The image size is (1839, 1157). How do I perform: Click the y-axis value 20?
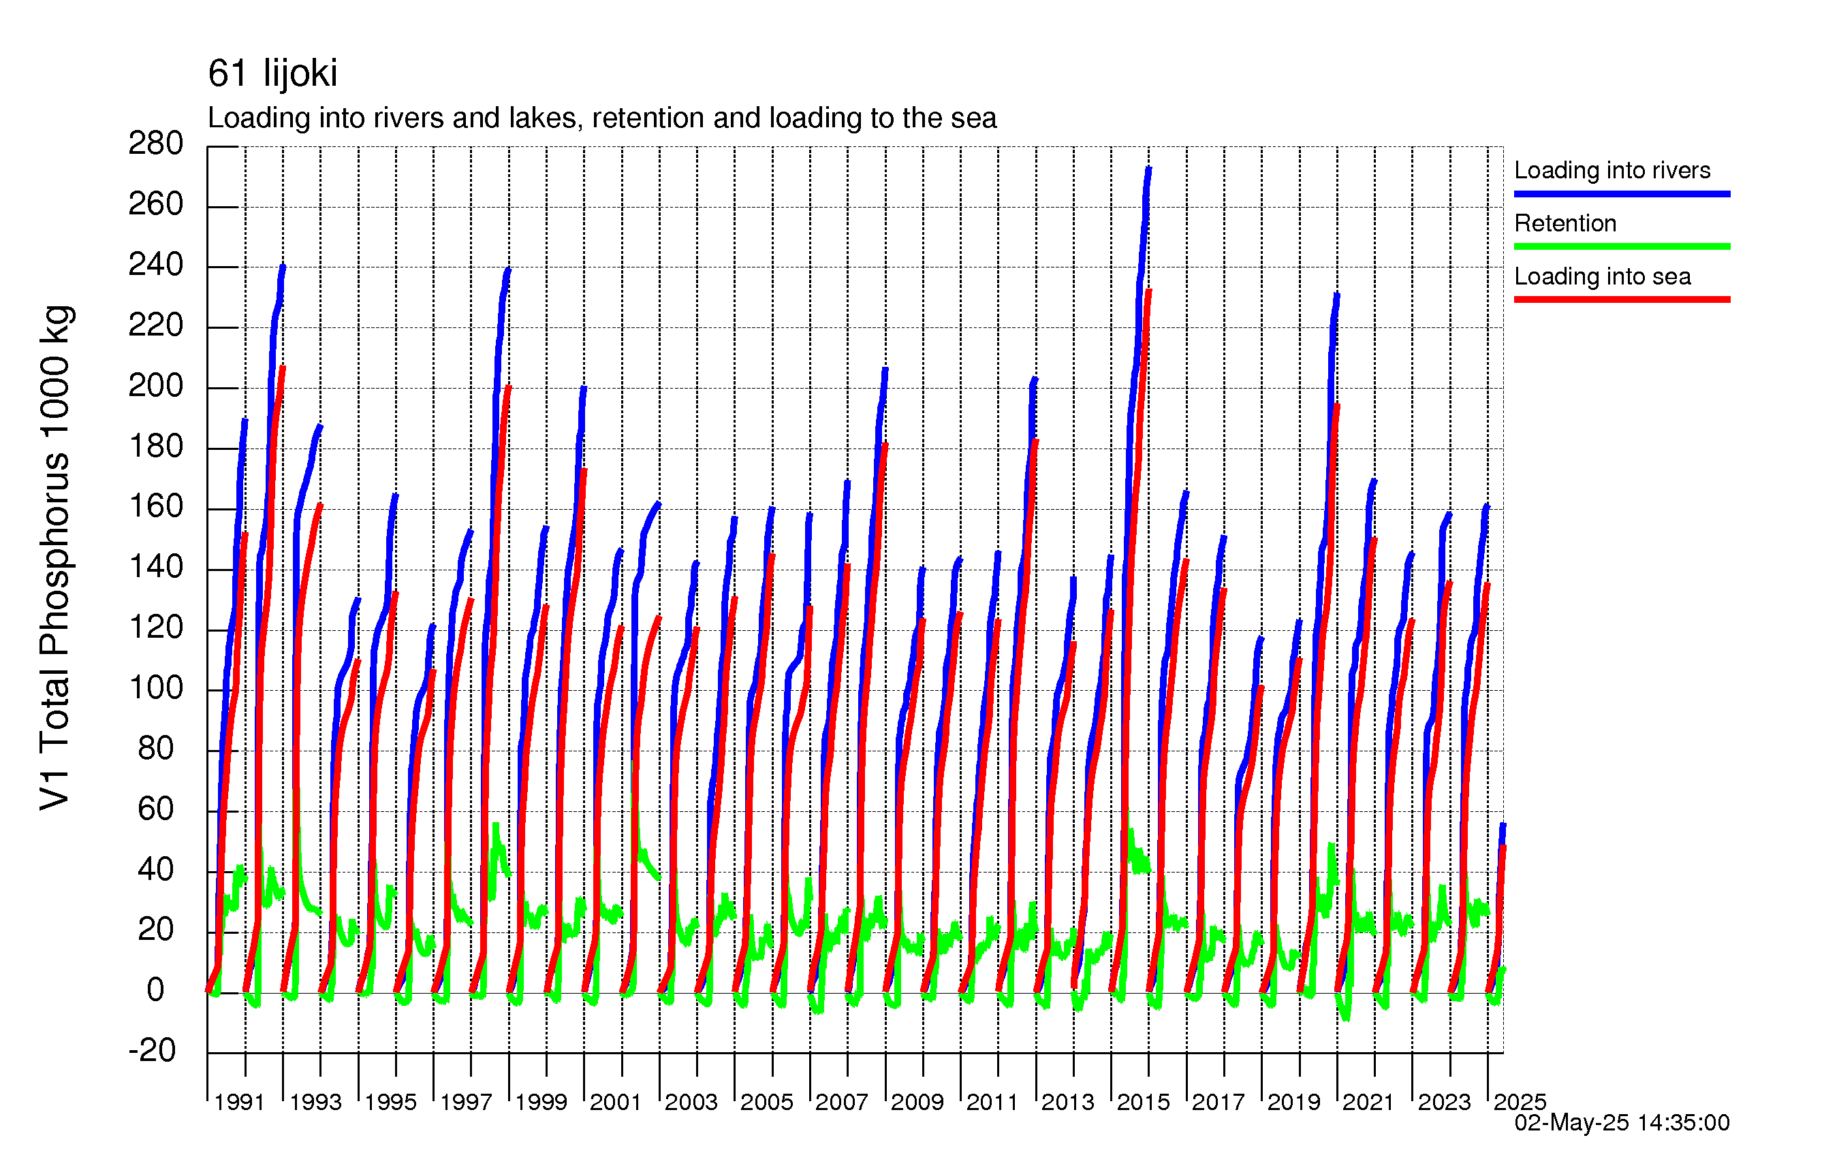tap(156, 930)
